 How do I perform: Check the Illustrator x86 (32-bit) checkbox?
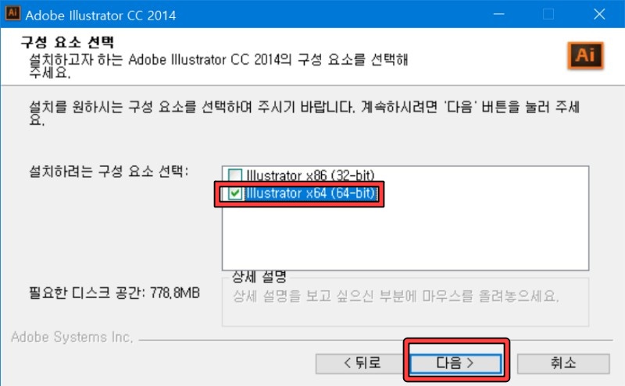[x=235, y=175]
